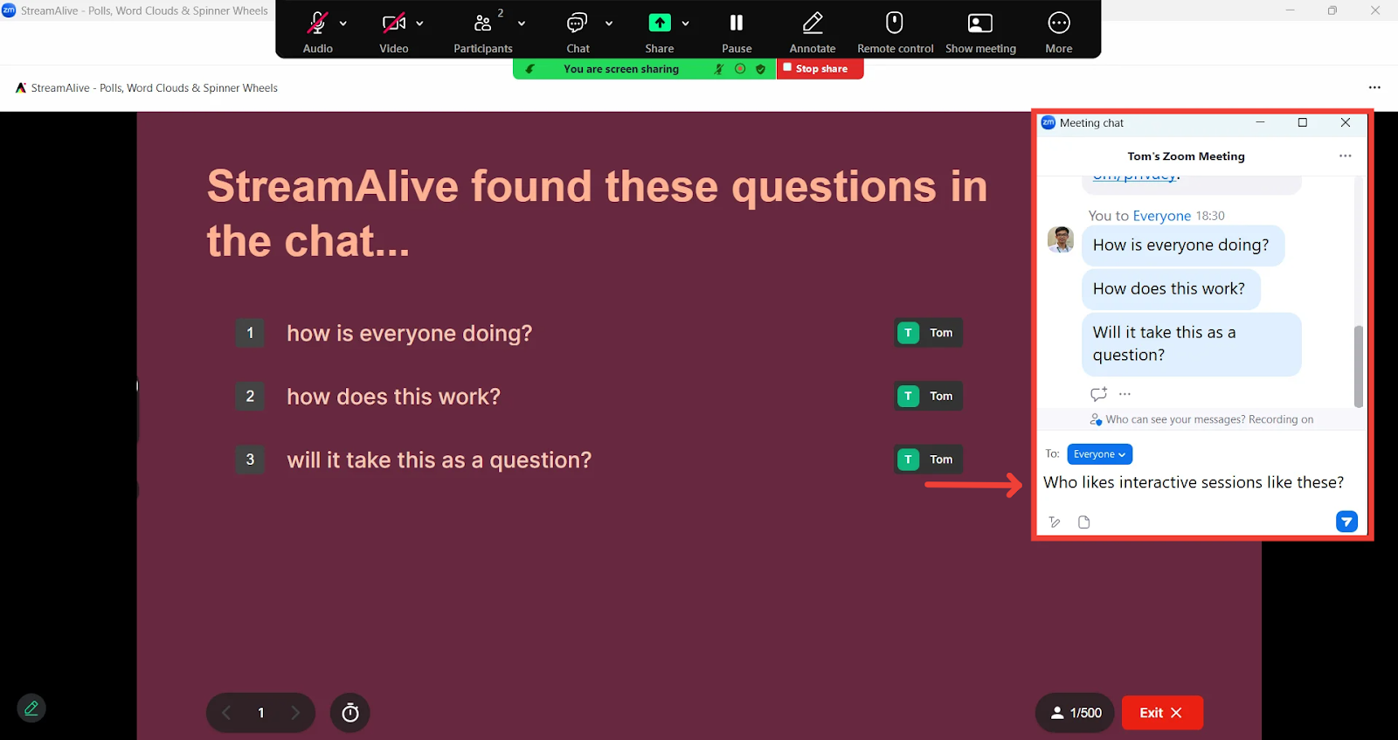The width and height of the screenshot is (1398, 740).
Task: Expand the Audio options arrow
Action: [x=343, y=24]
